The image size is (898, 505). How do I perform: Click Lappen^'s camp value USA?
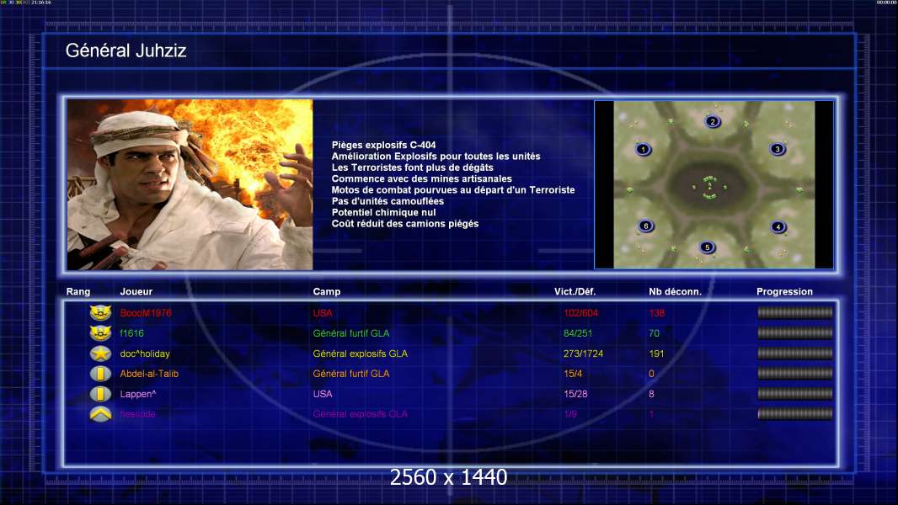[323, 393]
